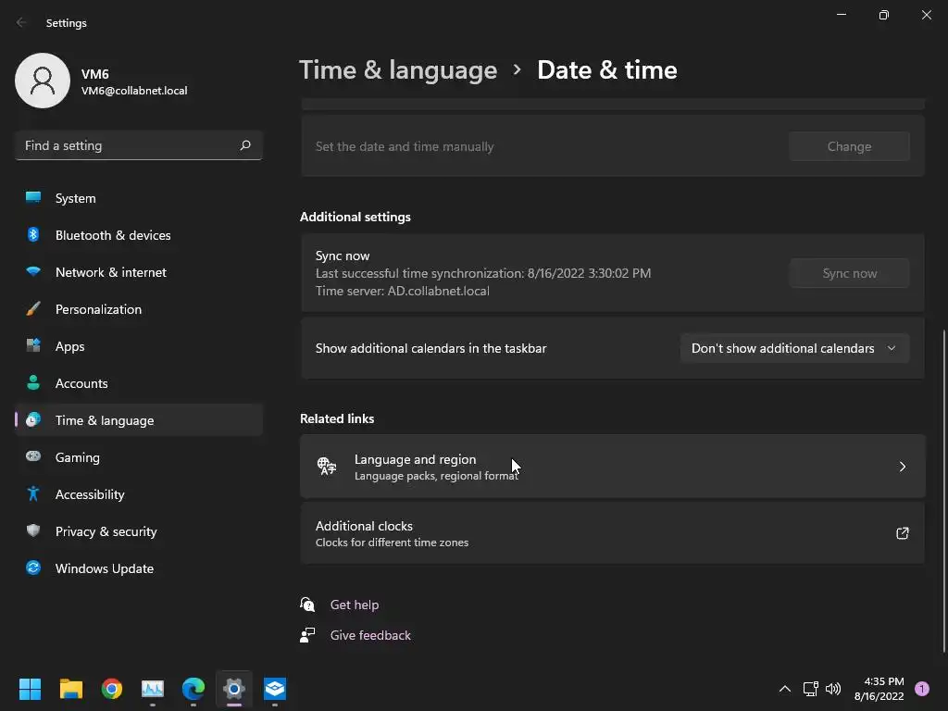Launch Google Chrome from taskbar

[x=112, y=688]
